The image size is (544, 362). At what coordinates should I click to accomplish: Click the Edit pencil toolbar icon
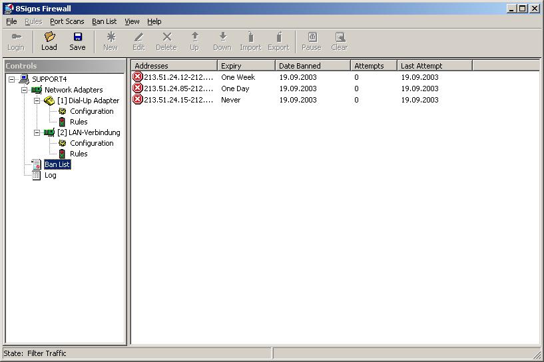[138, 37]
